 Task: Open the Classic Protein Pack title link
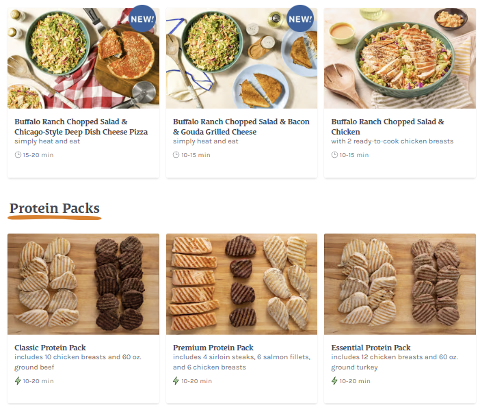pos(50,348)
